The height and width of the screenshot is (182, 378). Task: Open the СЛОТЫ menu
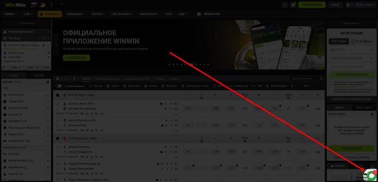tap(98, 14)
